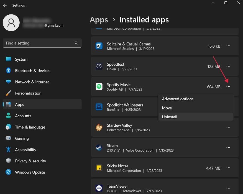Open the more options menu for Steam
Image resolution: width=243 pixels, height=194 pixels.
click(x=228, y=147)
